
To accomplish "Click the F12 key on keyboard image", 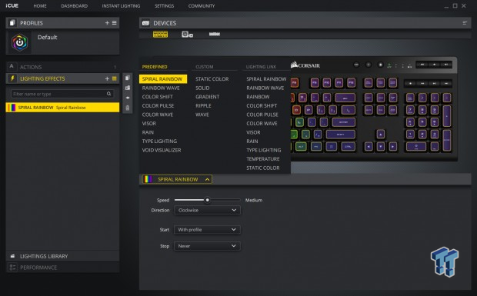I will [351, 83].
